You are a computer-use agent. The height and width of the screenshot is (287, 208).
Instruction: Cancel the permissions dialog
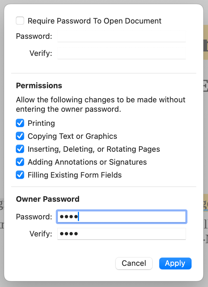click(x=134, y=263)
